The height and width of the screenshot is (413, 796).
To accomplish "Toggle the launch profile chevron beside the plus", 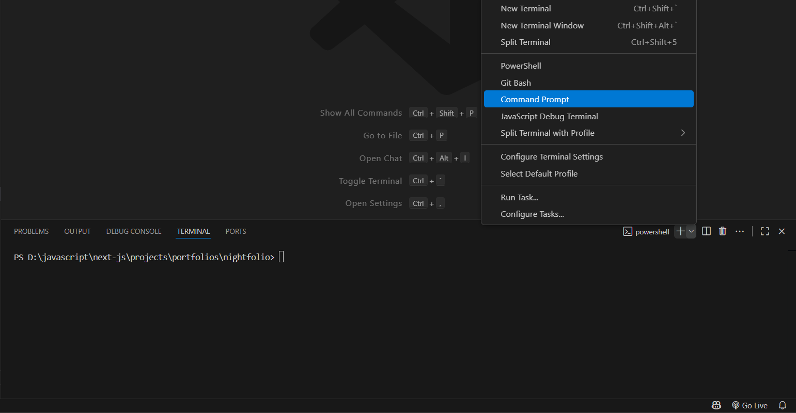I will pyautogui.click(x=691, y=231).
